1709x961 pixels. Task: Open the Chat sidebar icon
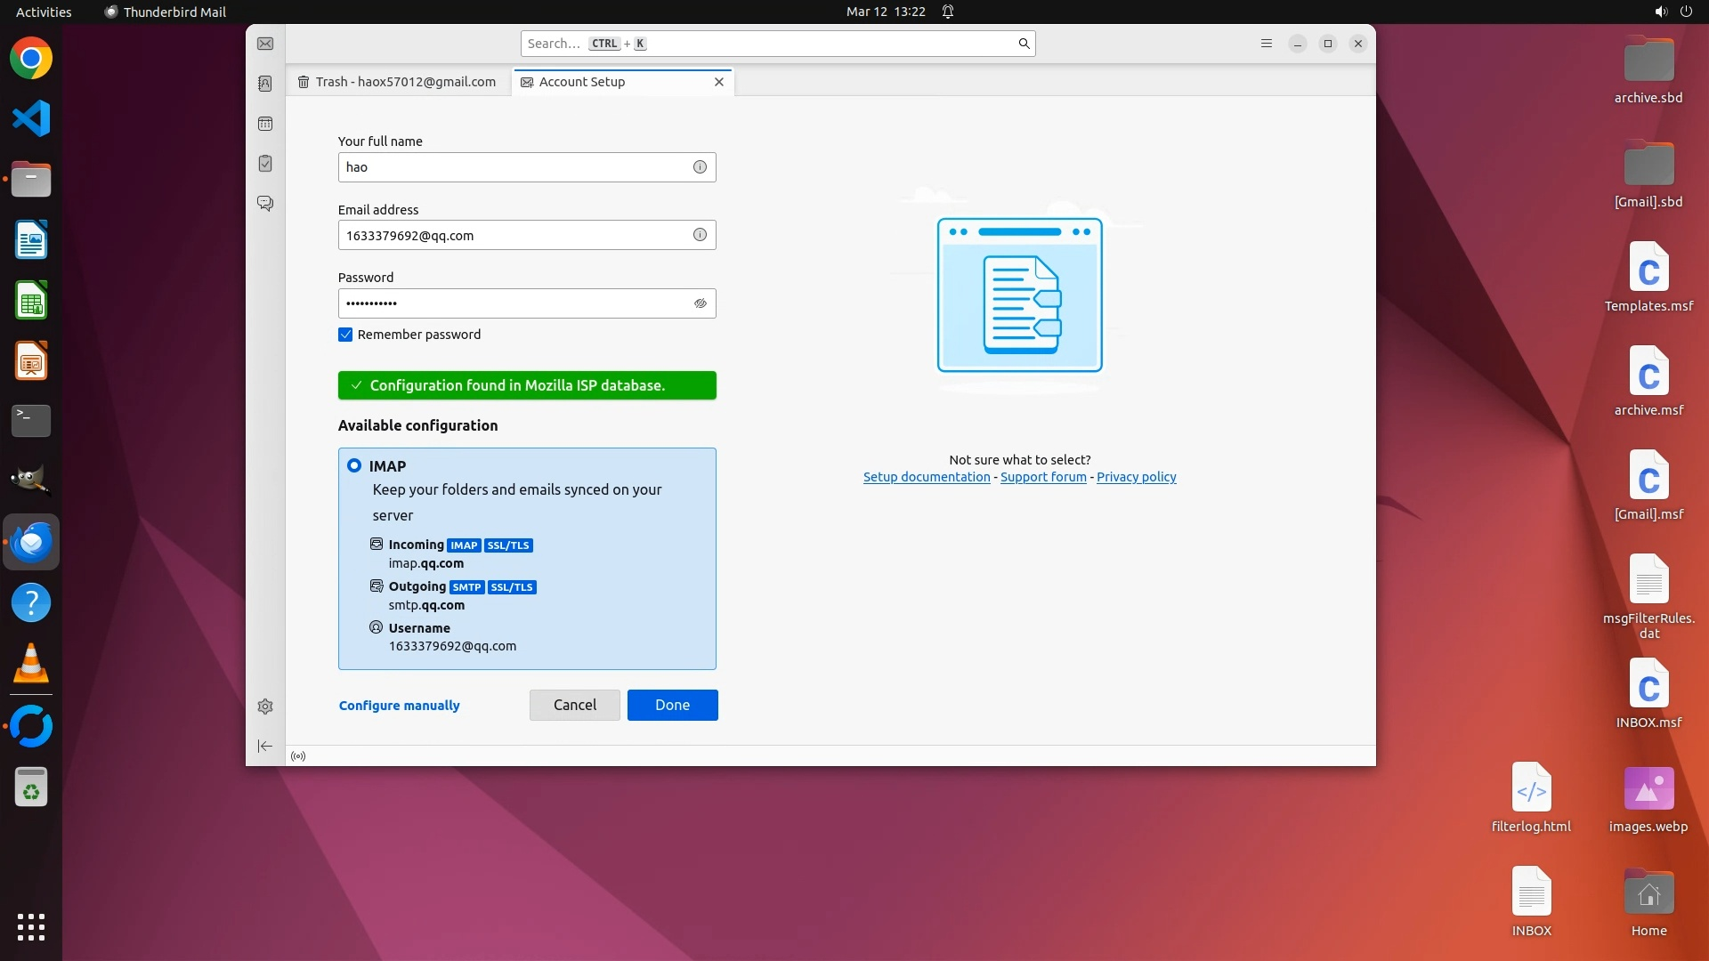coord(265,204)
